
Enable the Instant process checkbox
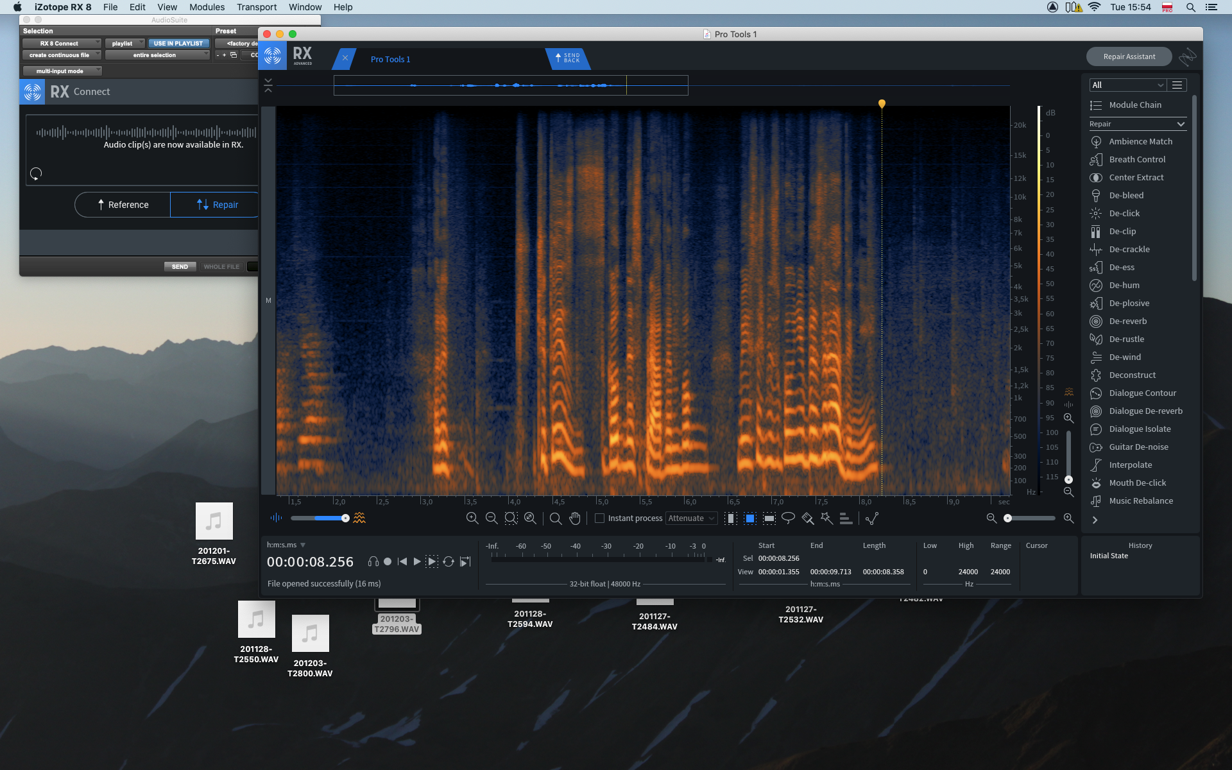pos(600,518)
